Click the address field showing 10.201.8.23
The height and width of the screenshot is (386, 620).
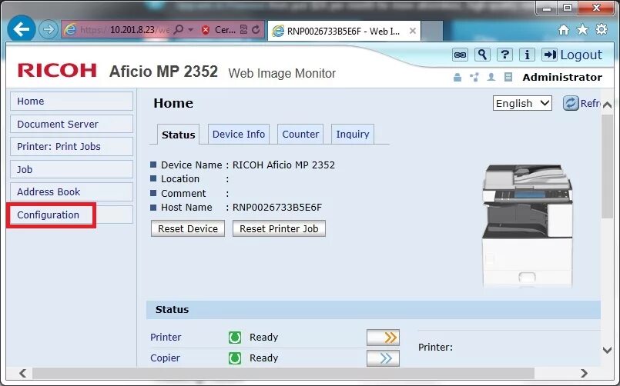(x=126, y=29)
